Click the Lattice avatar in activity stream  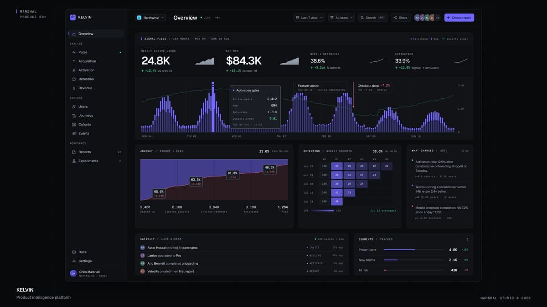[143, 256]
